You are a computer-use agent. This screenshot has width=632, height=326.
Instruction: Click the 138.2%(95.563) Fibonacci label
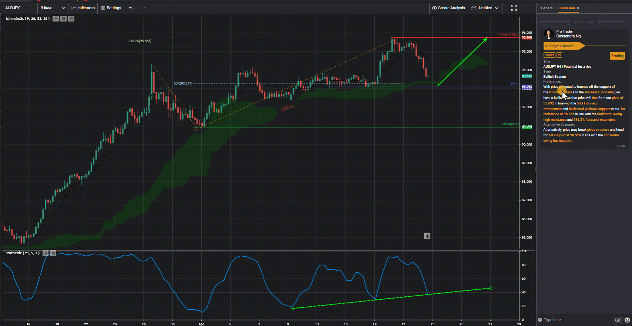pyautogui.click(x=139, y=41)
